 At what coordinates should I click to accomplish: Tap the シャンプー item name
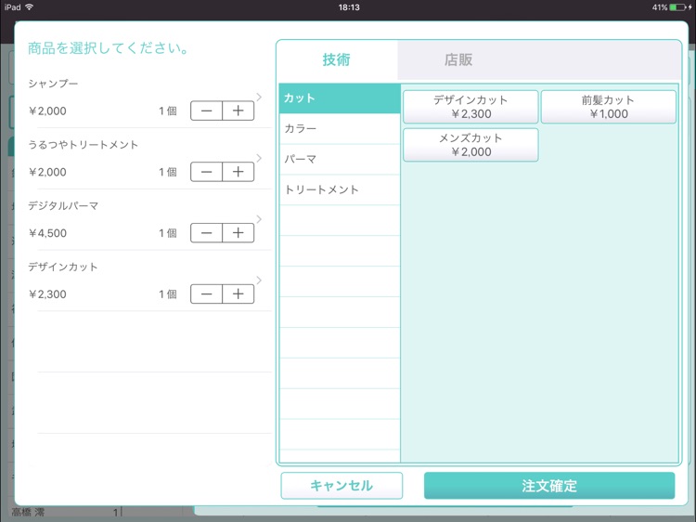53,84
